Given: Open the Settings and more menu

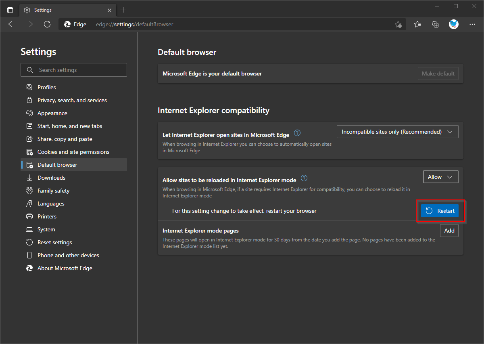Looking at the screenshot, I should point(472,24).
